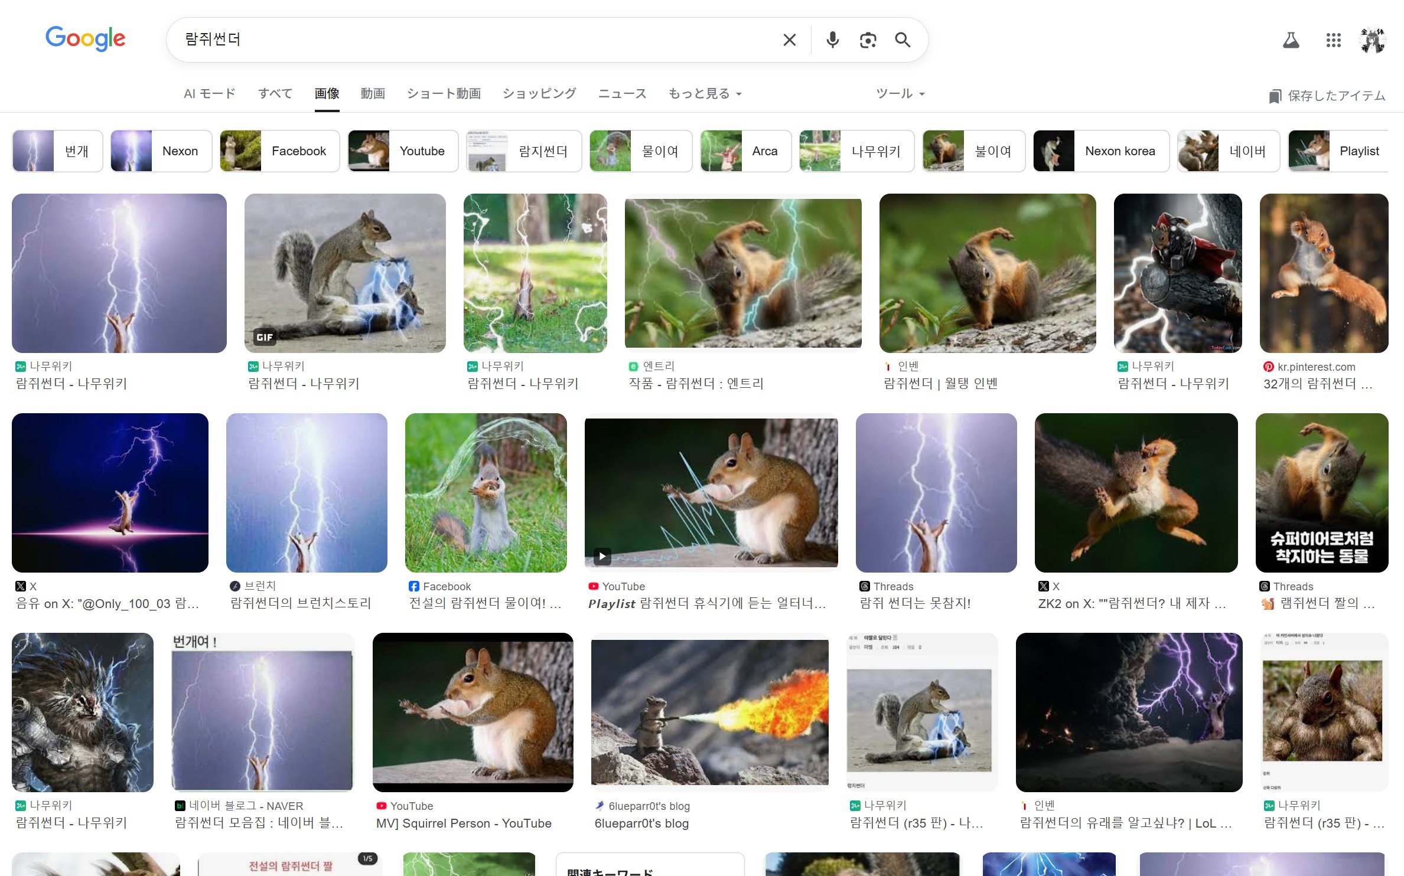Click the magnifying glass search button
Viewport: 1404px width, 876px height.
902,40
